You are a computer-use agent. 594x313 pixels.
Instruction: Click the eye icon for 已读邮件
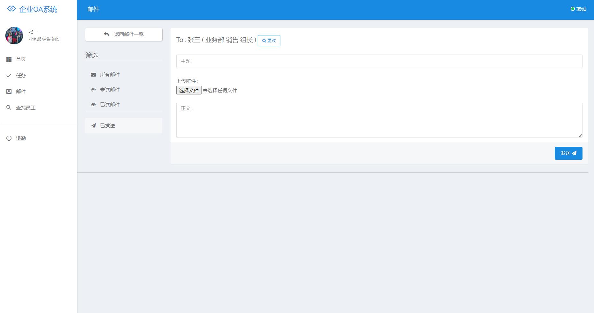pos(93,105)
